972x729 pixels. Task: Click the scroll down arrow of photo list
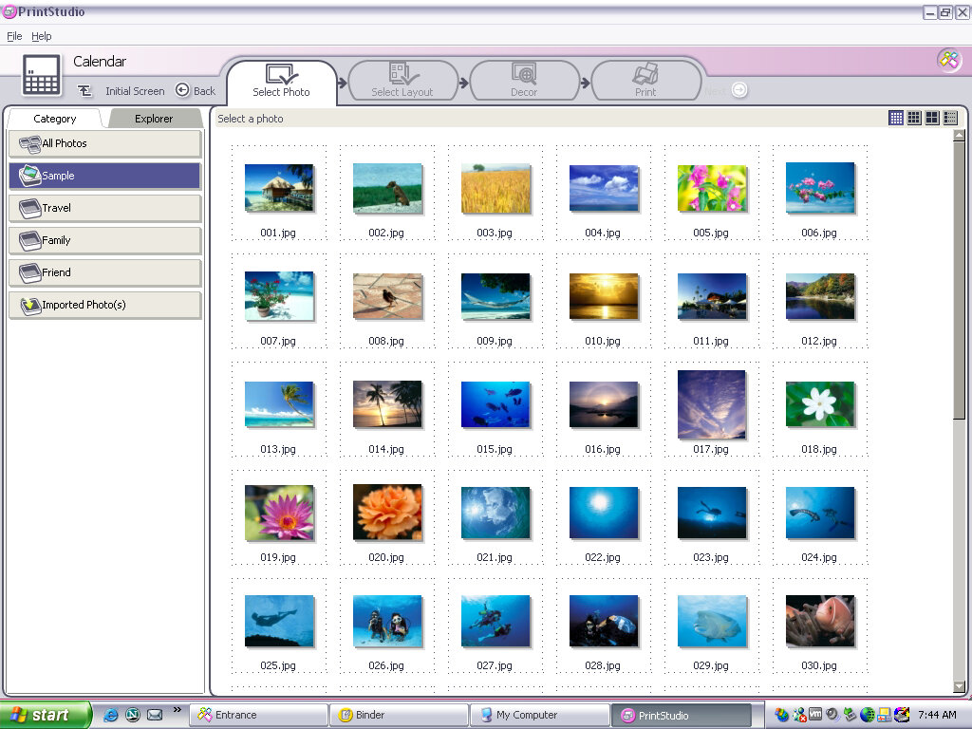point(959,686)
